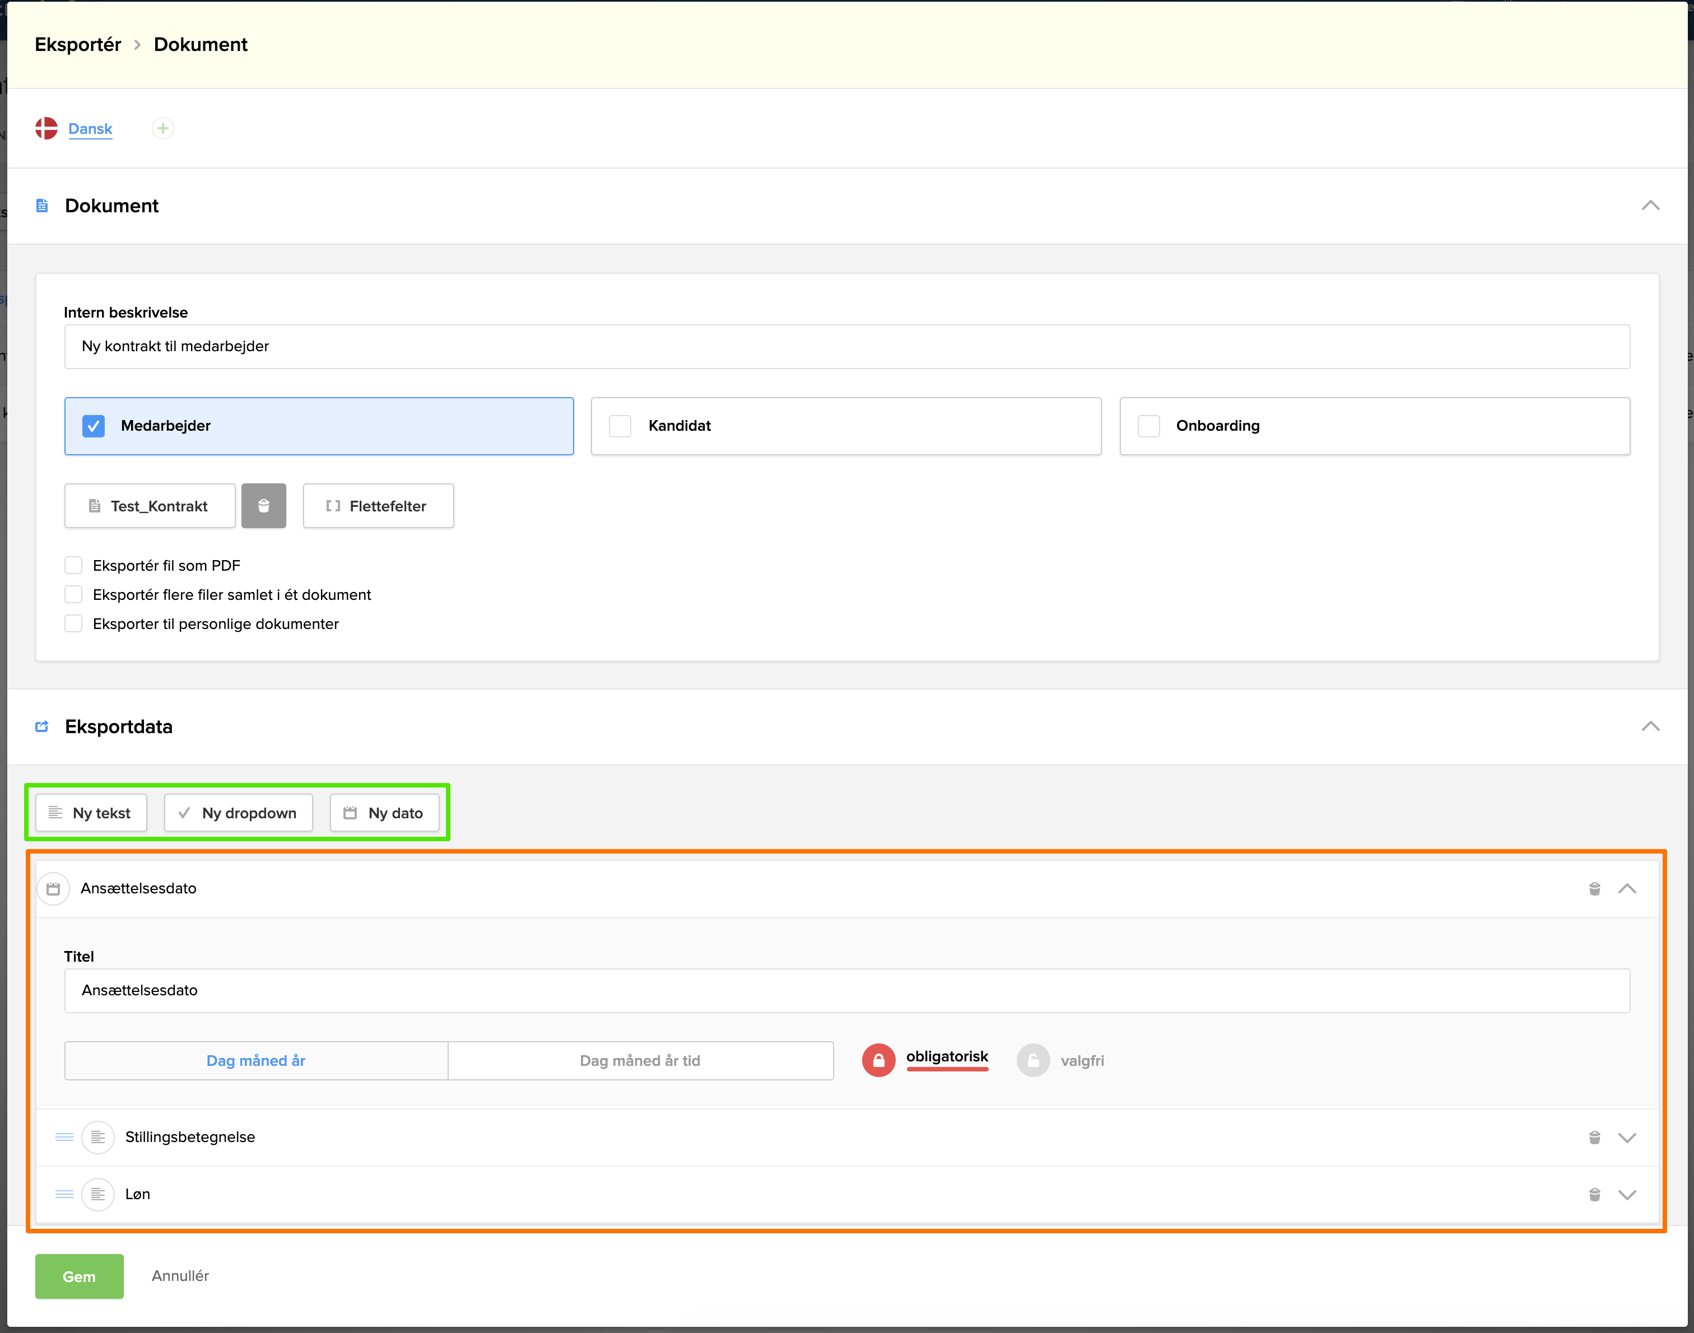Select the grey valgfri unlock icon
This screenshot has width=1694, height=1333.
tap(1033, 1060)
